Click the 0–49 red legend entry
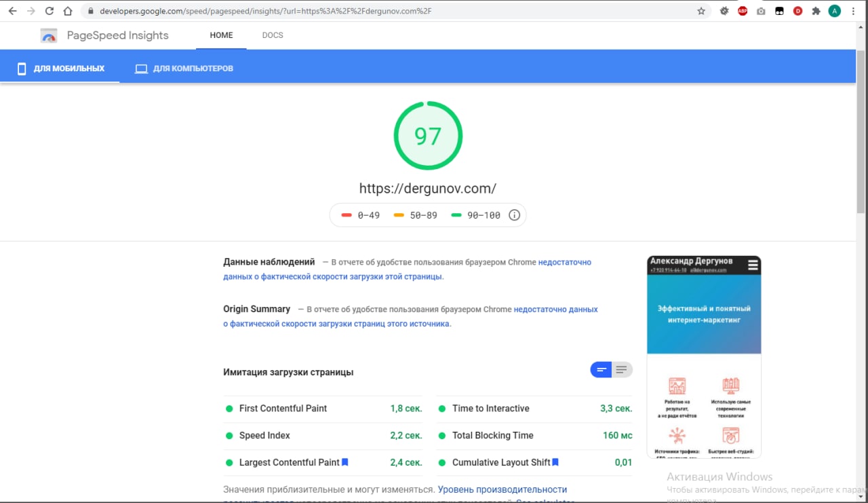This screenshot has height=503, width=868. 361,215
